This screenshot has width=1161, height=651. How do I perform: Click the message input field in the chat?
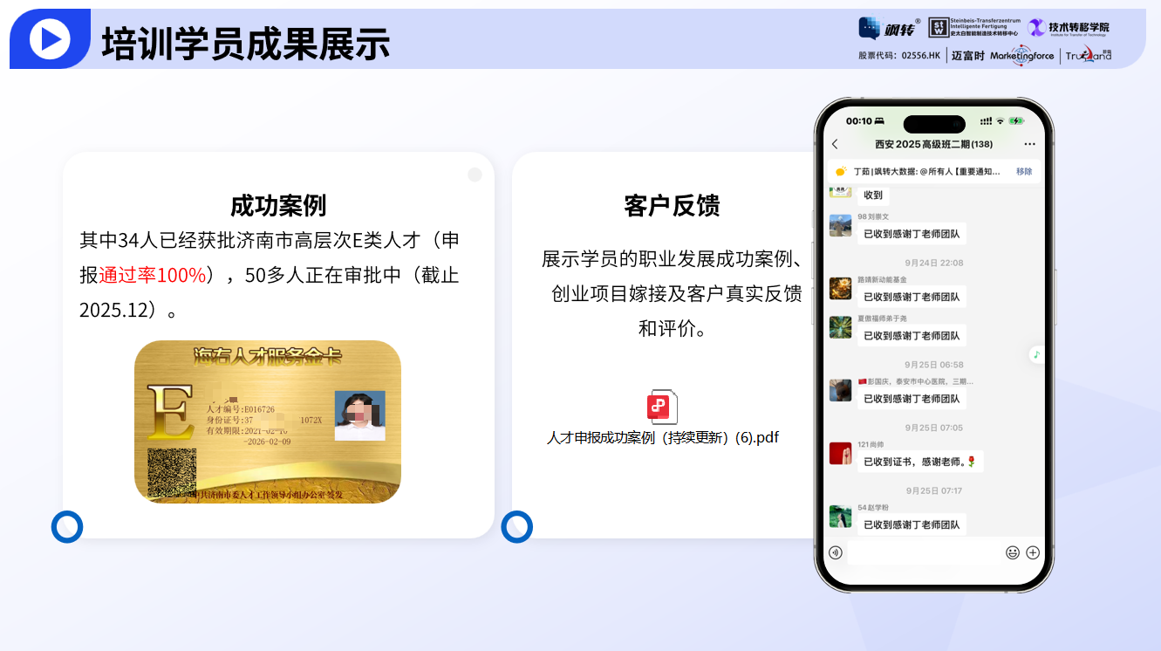tap(923, 552)
